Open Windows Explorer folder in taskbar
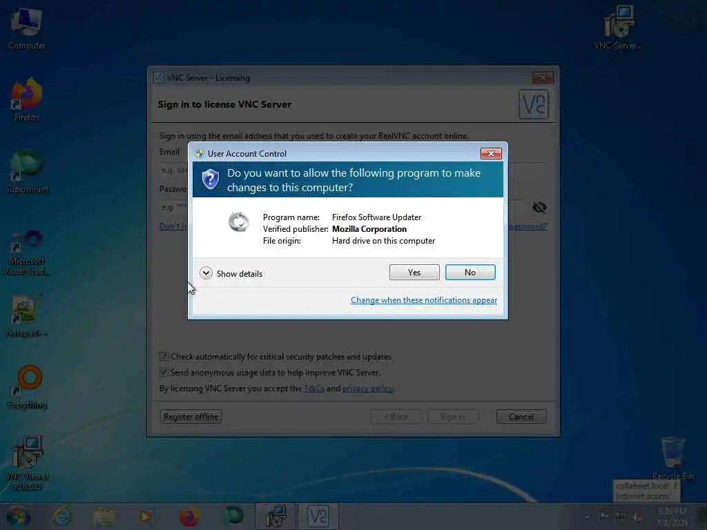Screen dimensions: 707x530 104,516
